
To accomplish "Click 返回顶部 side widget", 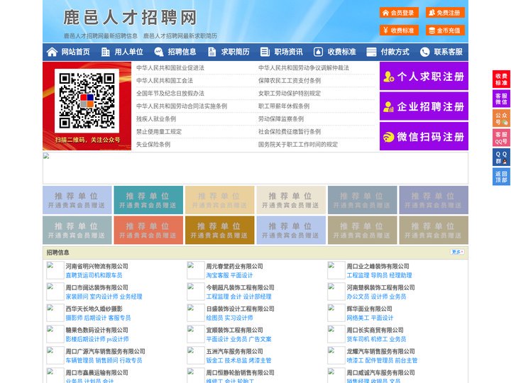I will coord(501,177).
